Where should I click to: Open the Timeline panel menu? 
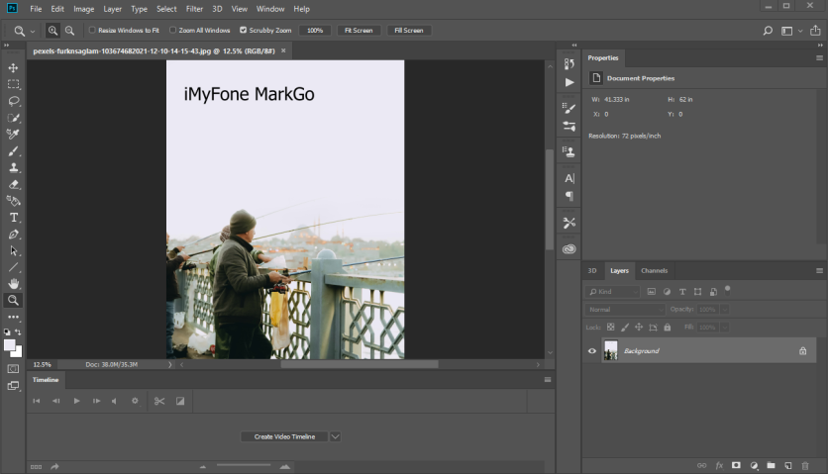click(x=548, y=380)
